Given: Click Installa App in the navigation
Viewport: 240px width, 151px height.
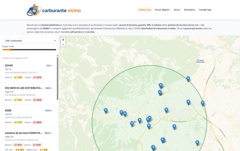Looking at the screenshot, I should click(205, 10).
